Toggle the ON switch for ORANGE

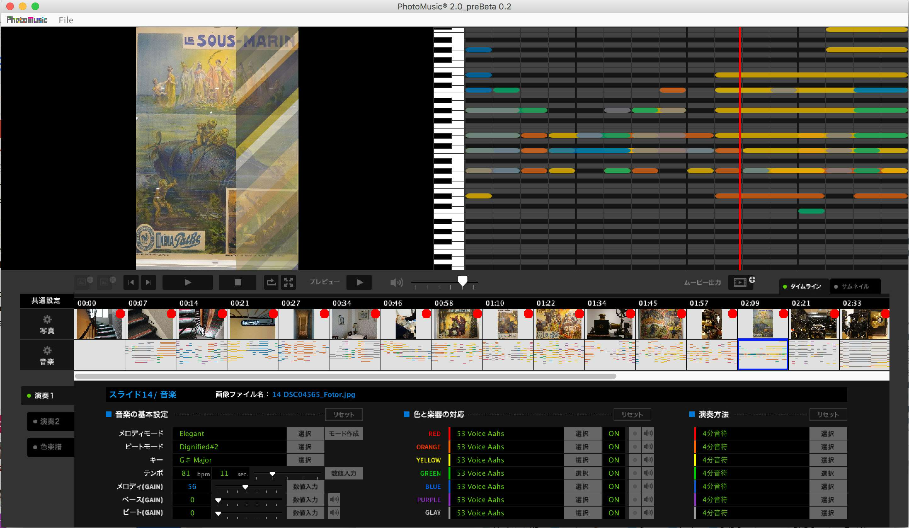tap(614, 447)
